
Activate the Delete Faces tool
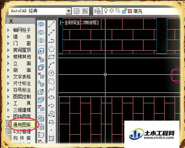click(41, 75)
